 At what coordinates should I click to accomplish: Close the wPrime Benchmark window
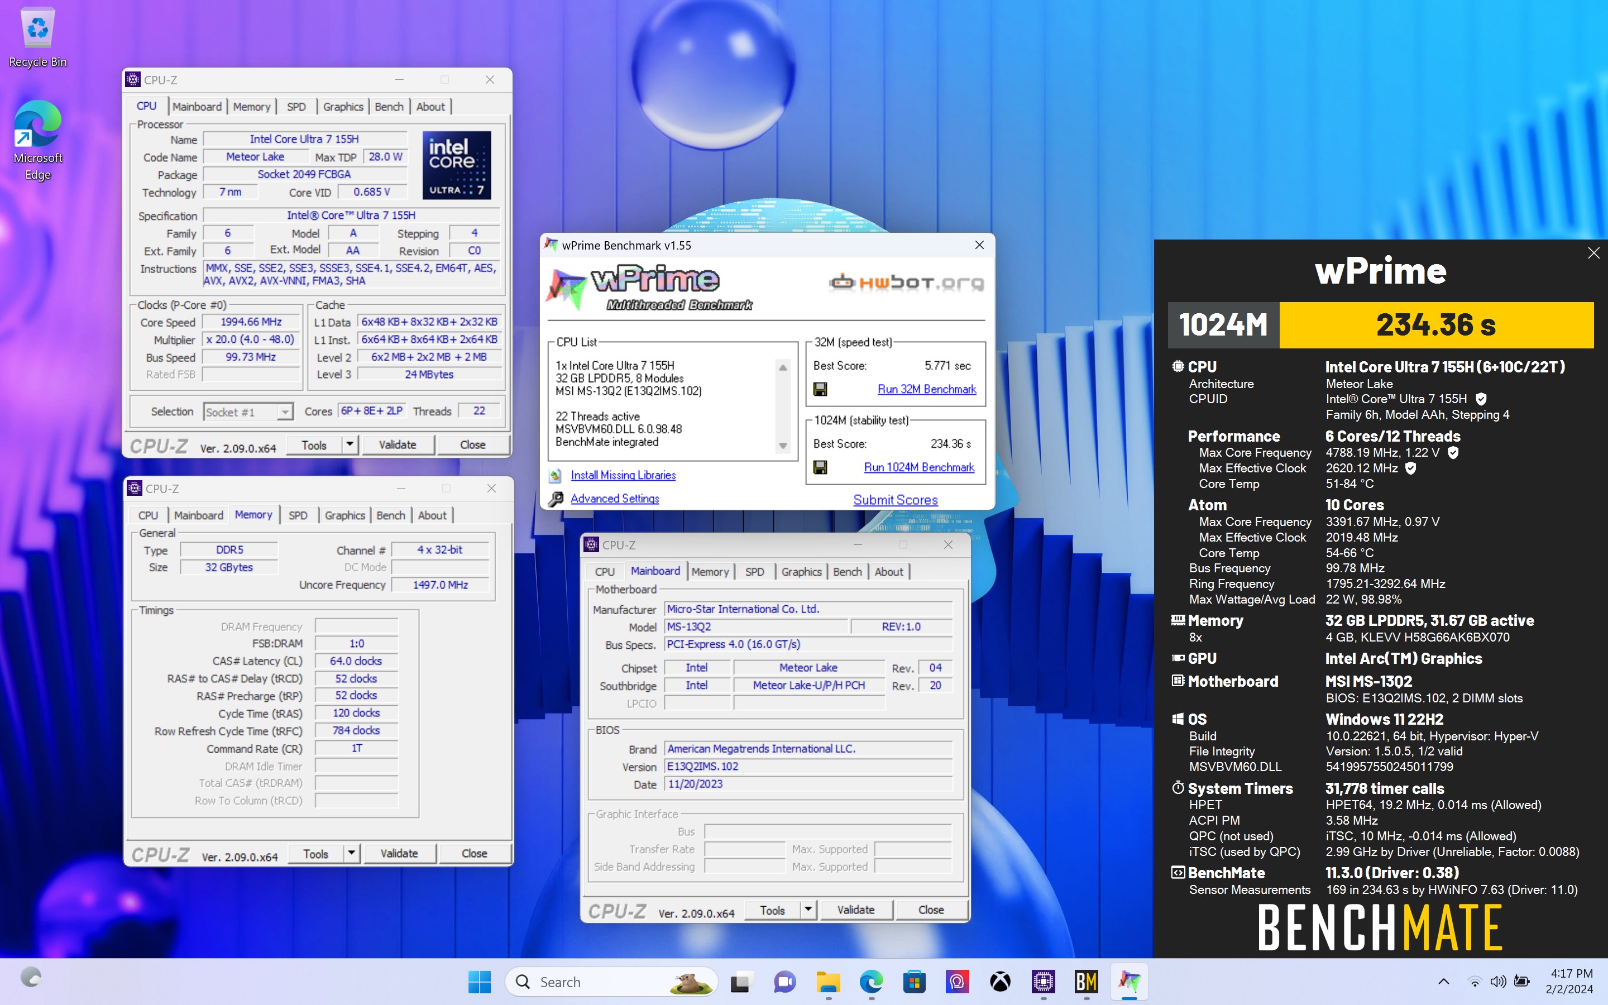pos(979,245)
